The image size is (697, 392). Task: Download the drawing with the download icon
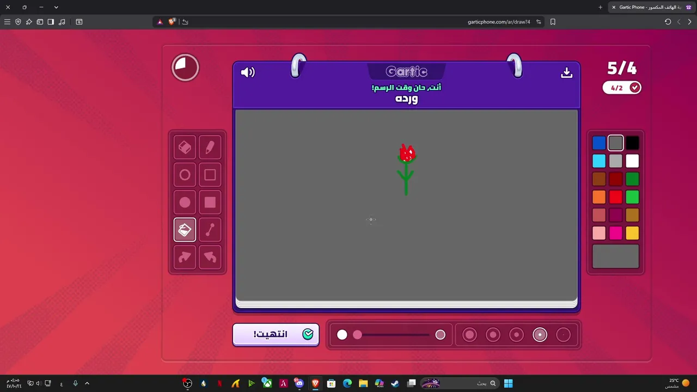(566, 72)
